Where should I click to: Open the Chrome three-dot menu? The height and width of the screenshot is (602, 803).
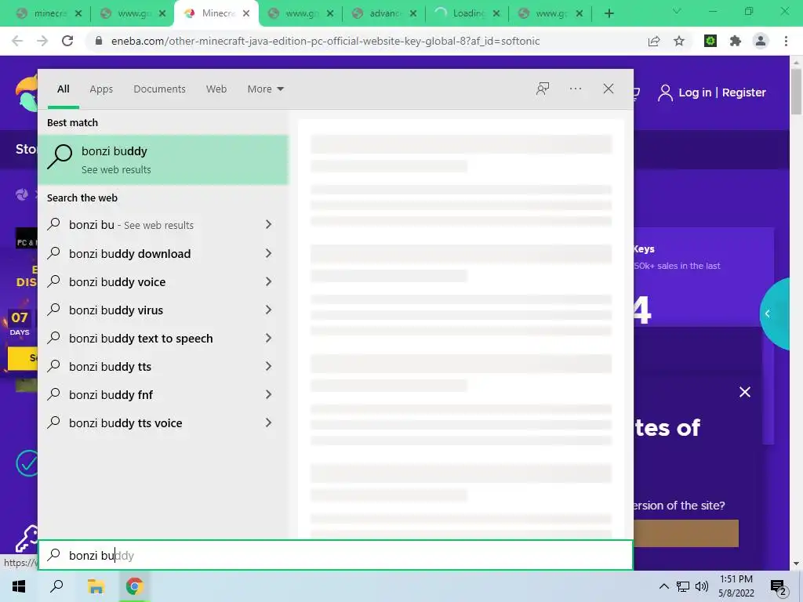786,41
